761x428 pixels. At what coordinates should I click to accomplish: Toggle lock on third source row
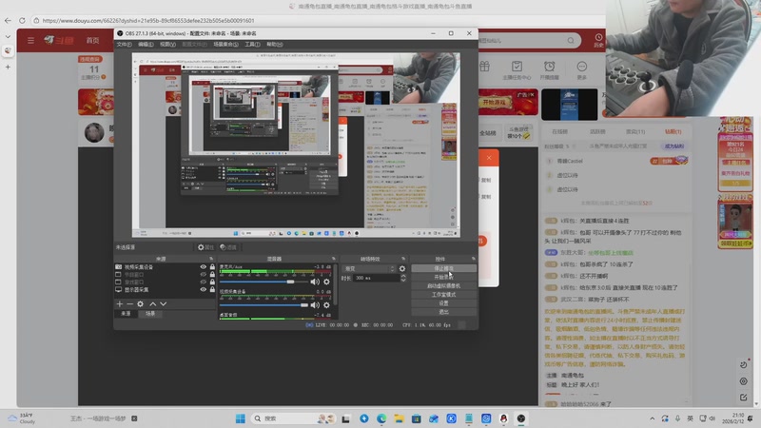coord(212,282)
